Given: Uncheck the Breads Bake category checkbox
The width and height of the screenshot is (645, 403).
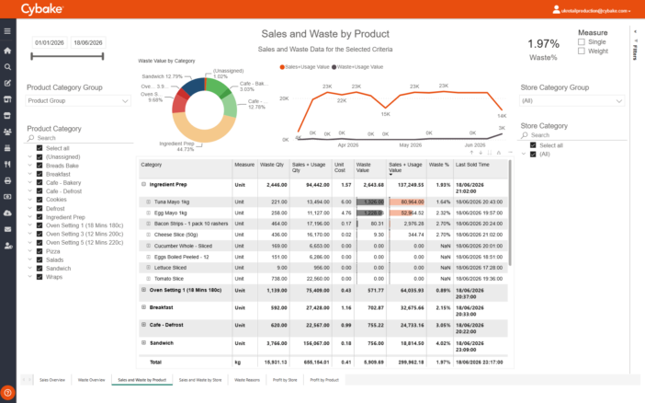Looking at the screenshot, I should pyautogui.click(x=40, y=166).
